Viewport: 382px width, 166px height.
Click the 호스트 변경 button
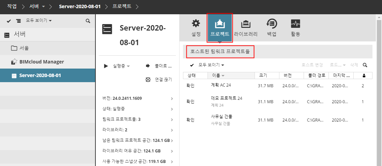click(312, 65)
